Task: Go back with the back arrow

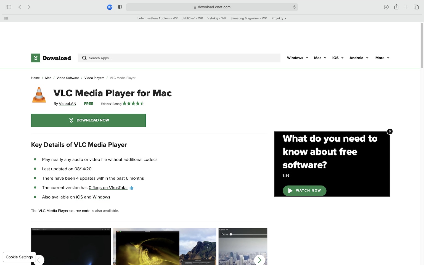Action: point(20,7)
